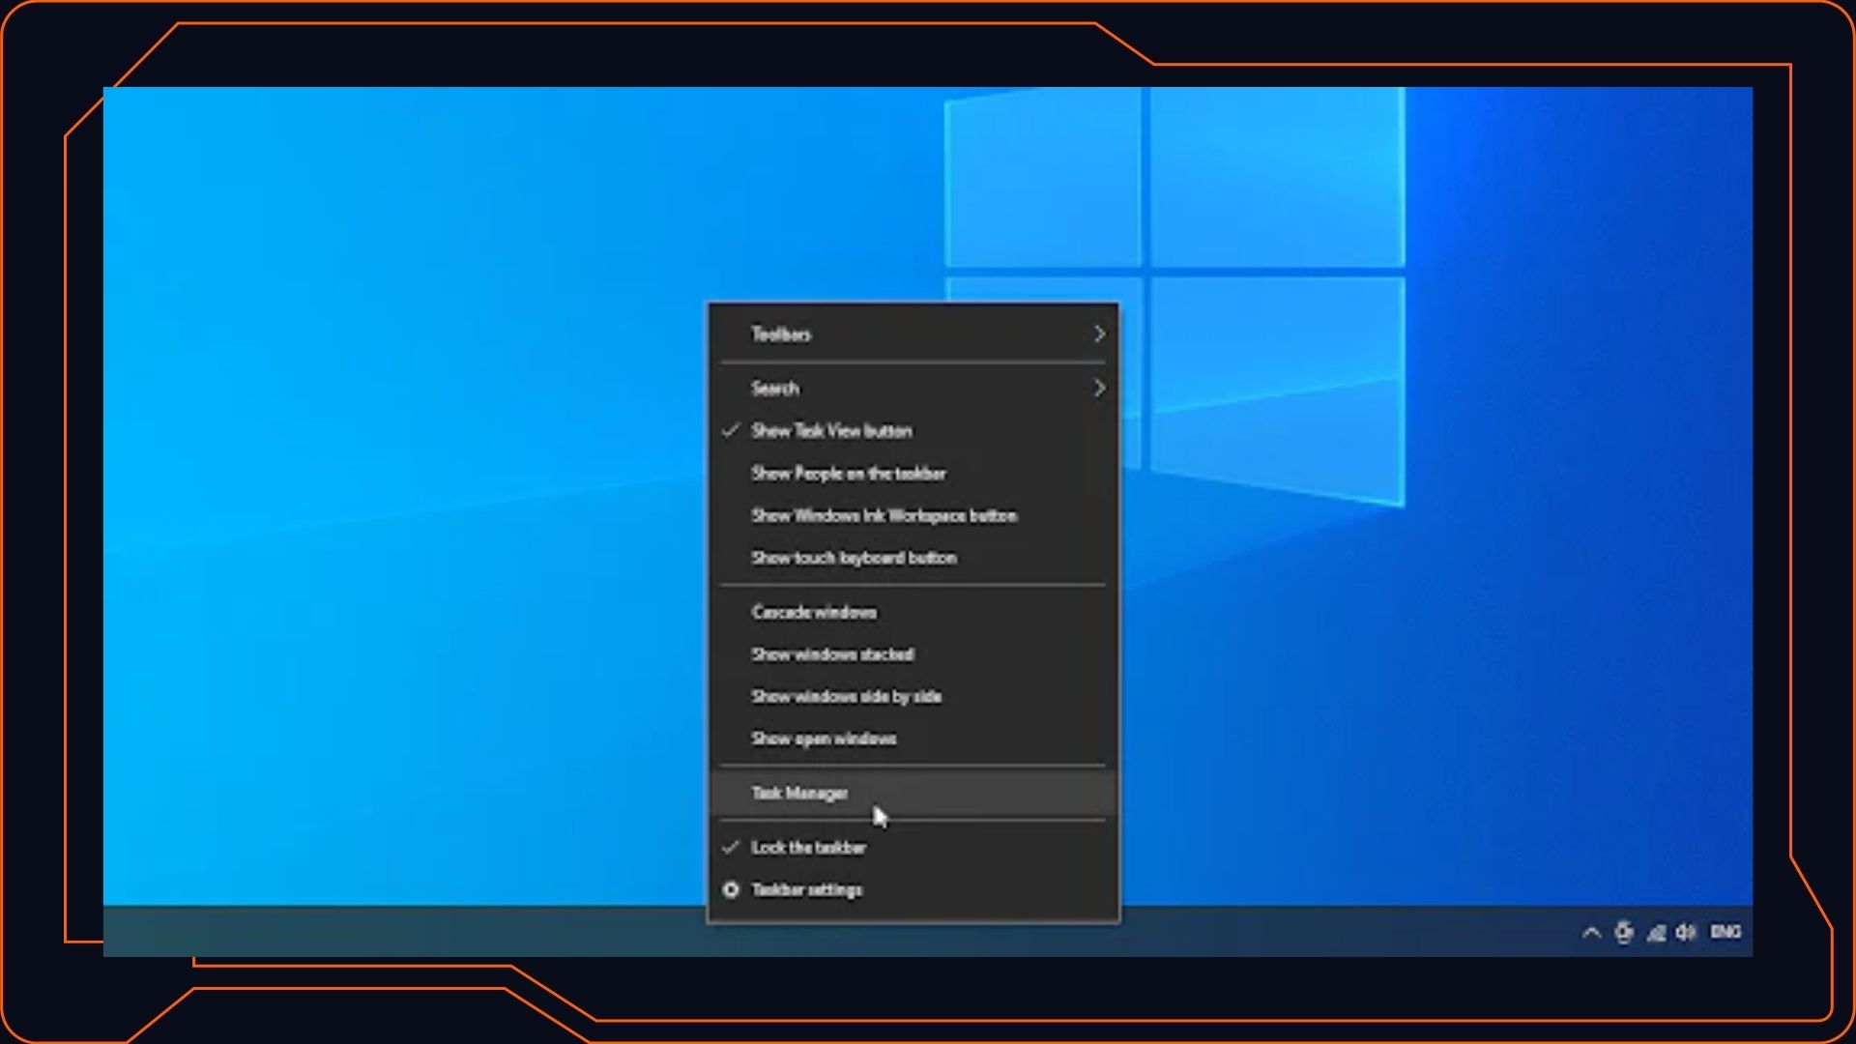Viewport: 1856px width, 1044px height.
Task: Open Taskbar settings entry text
Action: [x=807, y=889]
